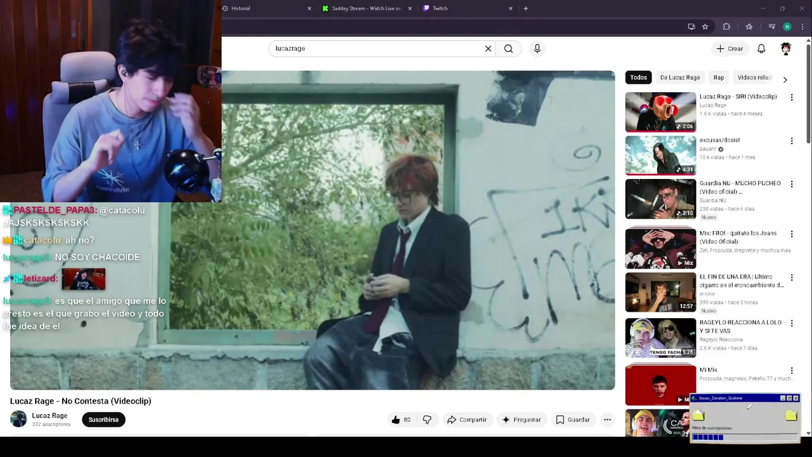Open the MUCHO PUCHEO thumbnail with 2:10 duration
This screenshot has width=812, height=457.
pyautogui.click(x=660, y=199)
